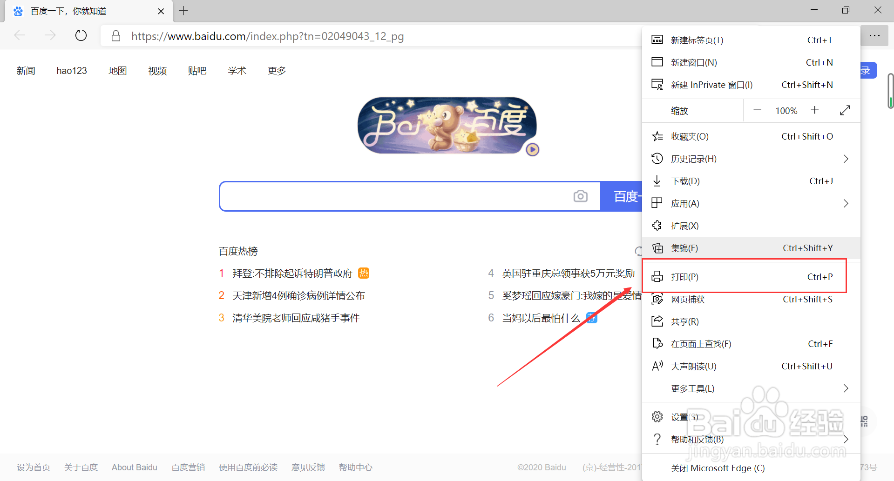894x481 pixels.
Task: Click the camera image search icon
Action: [x=580, y=196]
